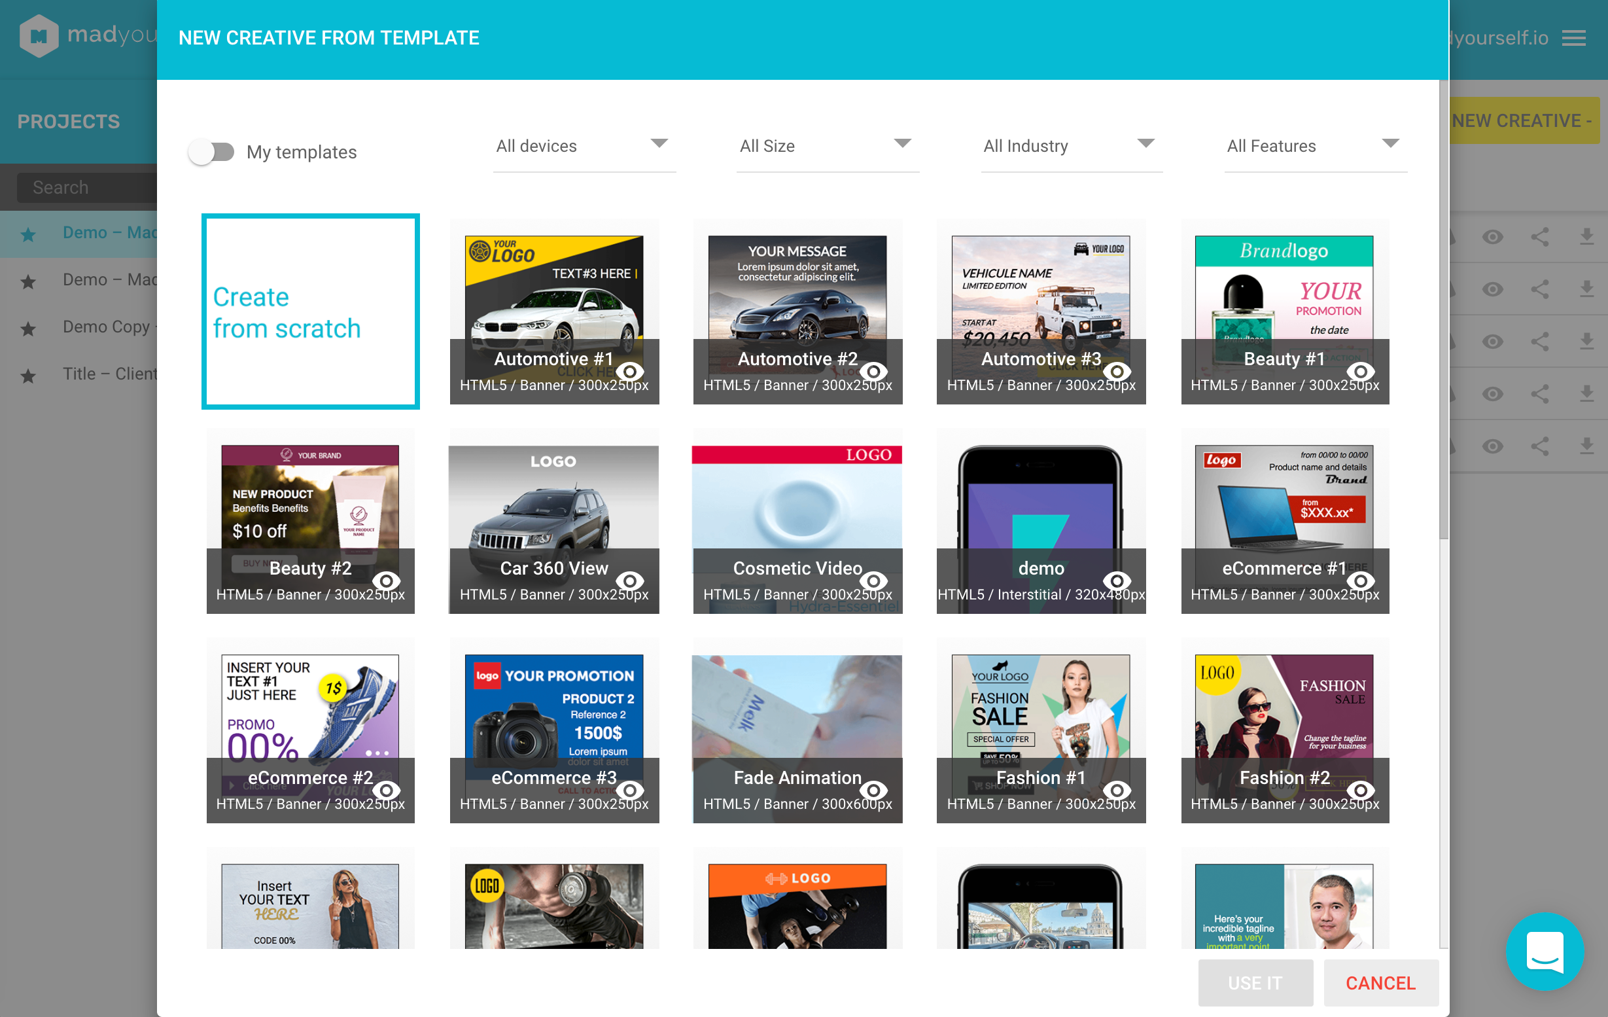Open the All devices dropdown

pyautogui.click(x=584, y=147)
